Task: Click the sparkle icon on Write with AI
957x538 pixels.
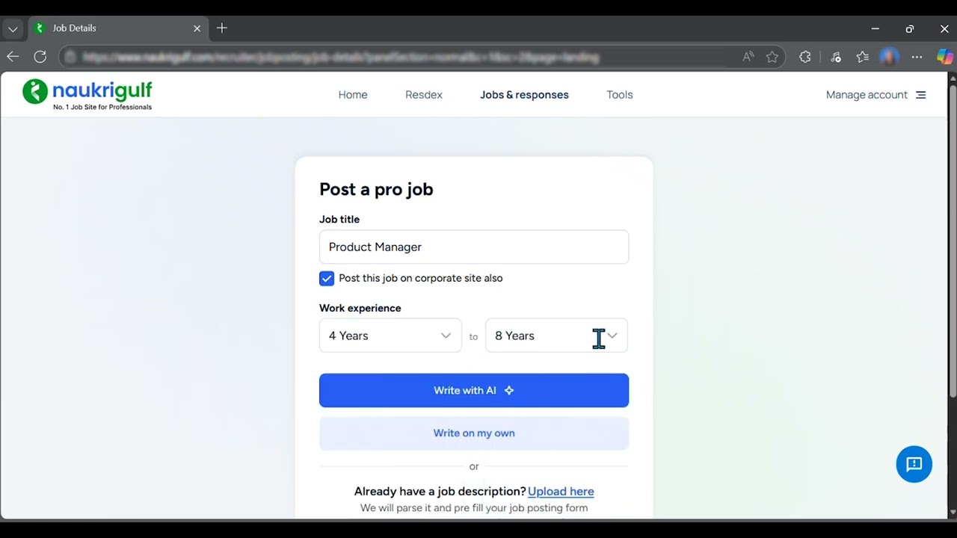Action: pos(509,390)
